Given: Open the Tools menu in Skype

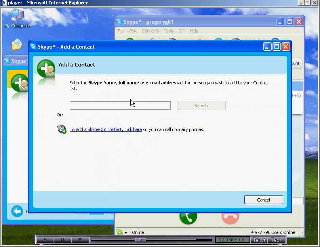Looking at the screenshot, I should tap(169, 31).
